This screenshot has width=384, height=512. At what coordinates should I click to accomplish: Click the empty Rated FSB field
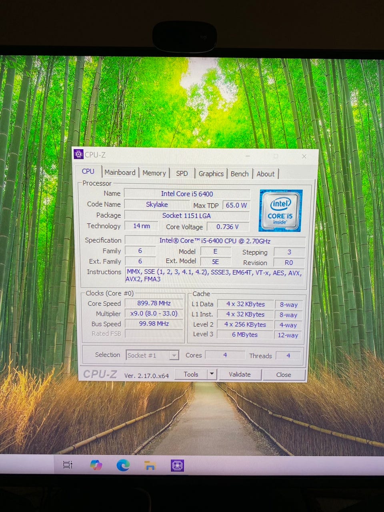click(x=154, y=333)
